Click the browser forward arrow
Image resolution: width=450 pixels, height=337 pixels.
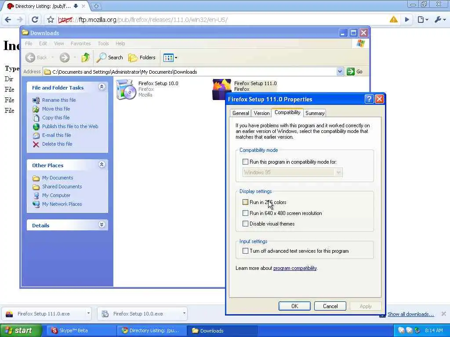coord(20,20)
